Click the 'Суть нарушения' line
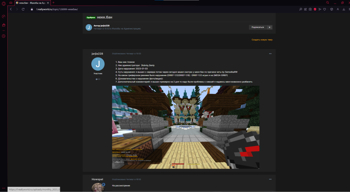 (177, 72)
